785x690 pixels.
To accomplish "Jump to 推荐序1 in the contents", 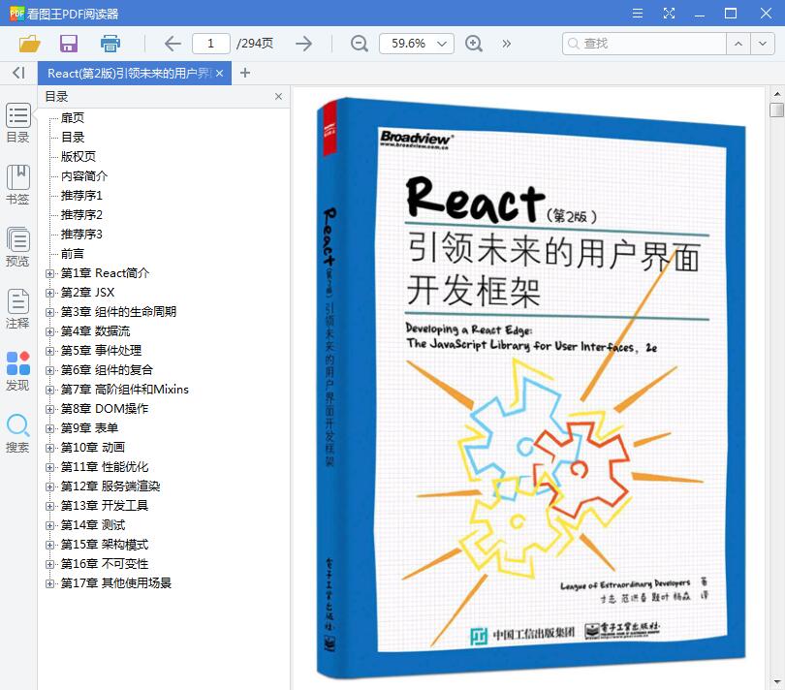I will tap(81, 196).
